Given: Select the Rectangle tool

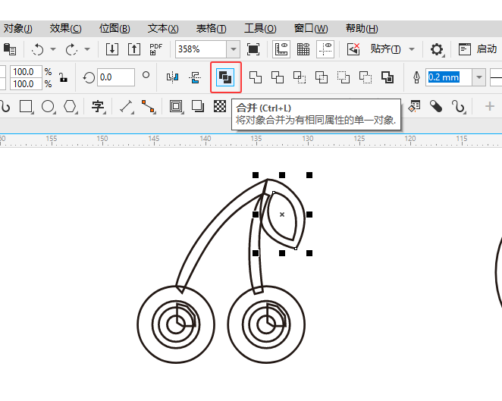Looking at the screenshot, I should [x=26, y=106].
